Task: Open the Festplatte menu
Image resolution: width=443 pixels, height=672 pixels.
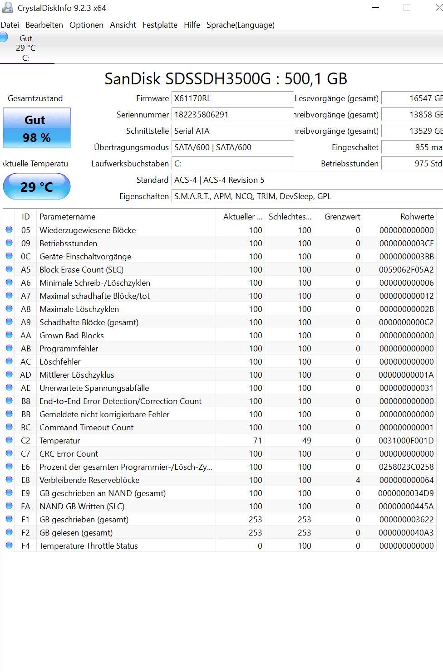Action: click(160, 25)
